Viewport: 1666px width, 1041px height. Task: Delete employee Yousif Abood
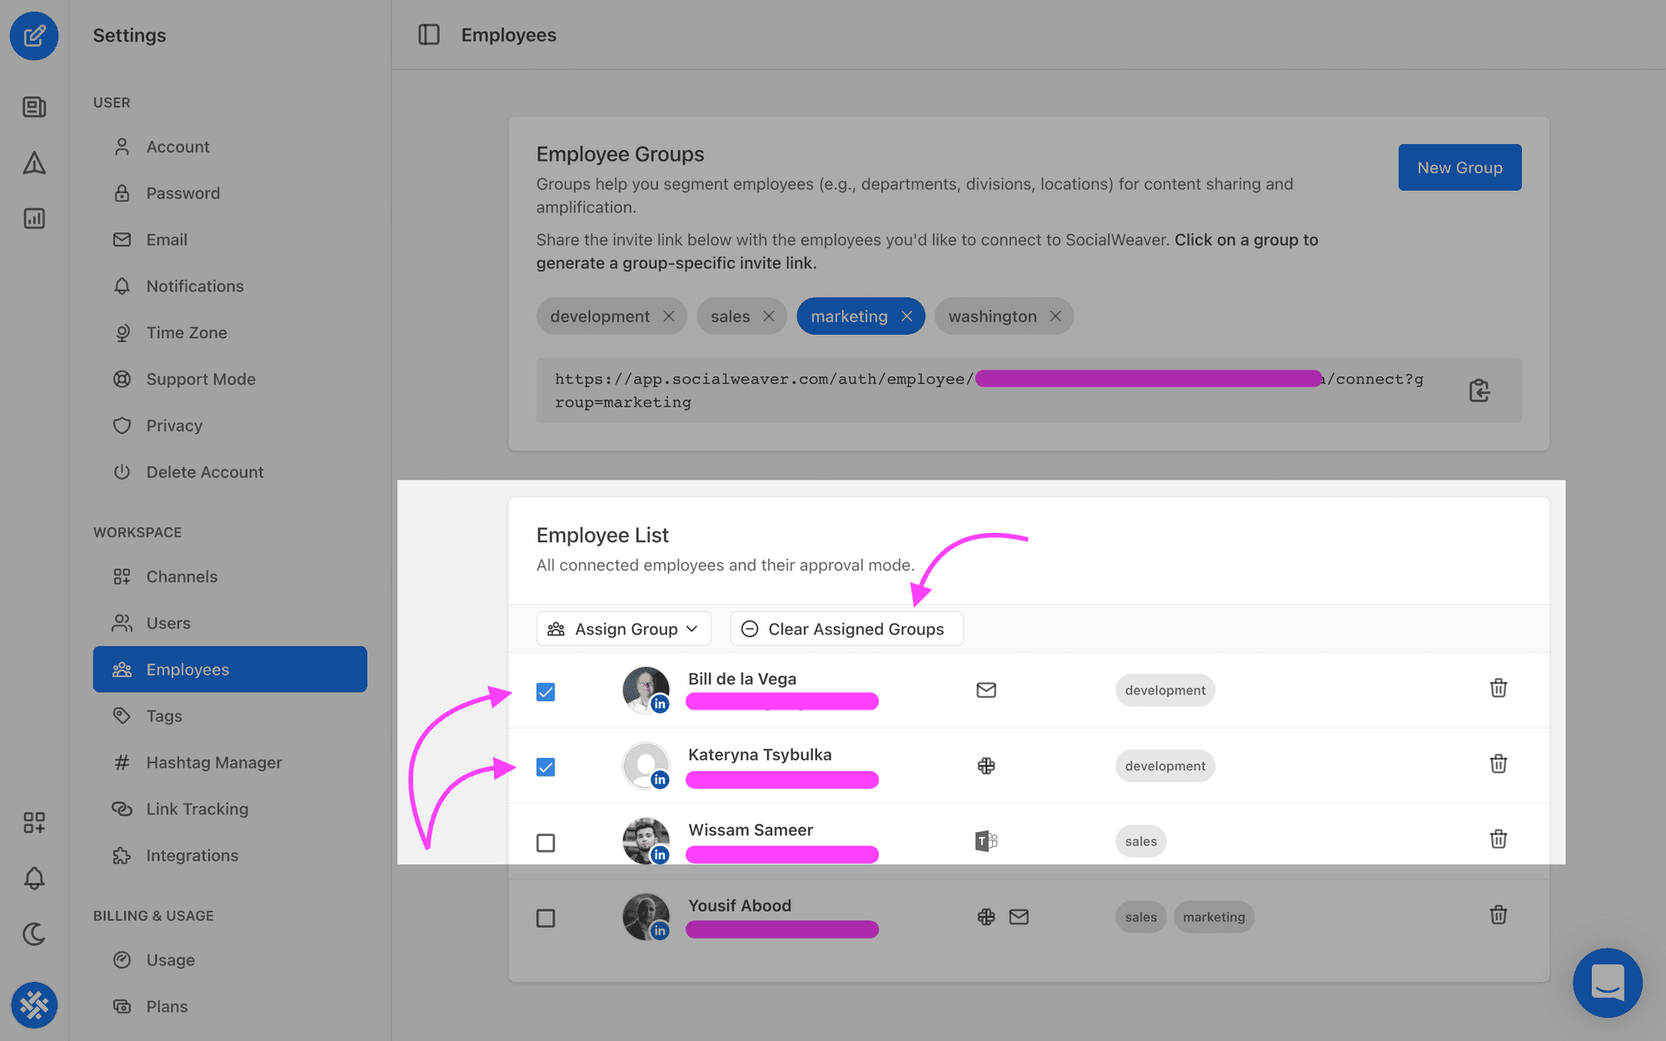[1499, 914]
